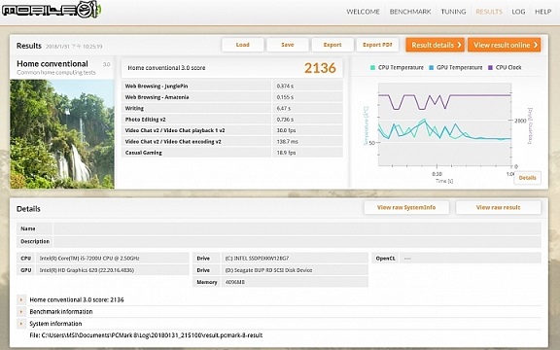Click the Export PDF button

(377, 45)
